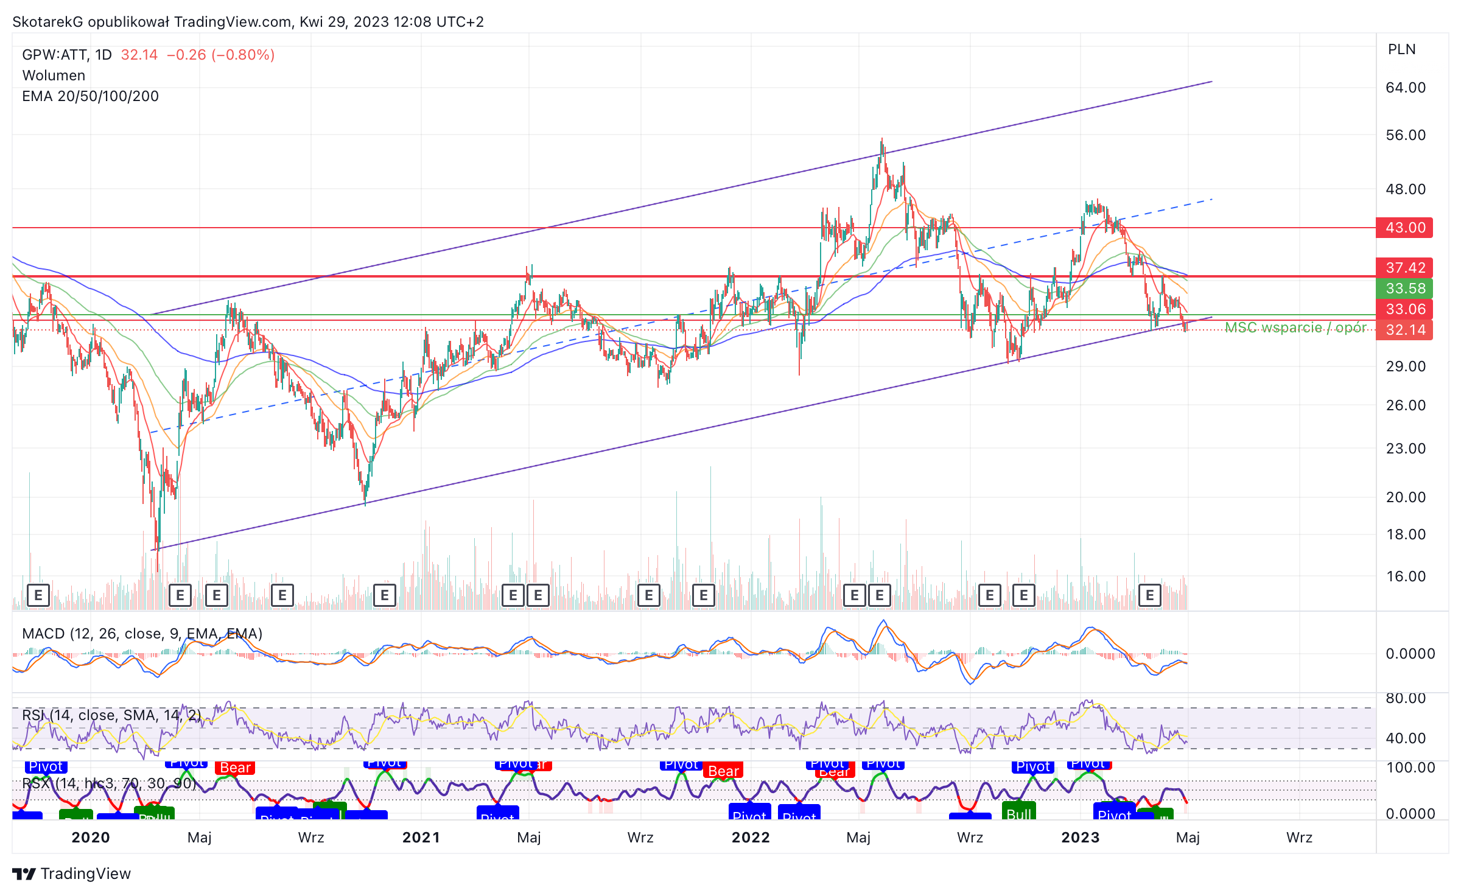Open the RSI (14, close, SMA) legend
This screenshot has height=896, width=1461.
(x=111, y=715)
